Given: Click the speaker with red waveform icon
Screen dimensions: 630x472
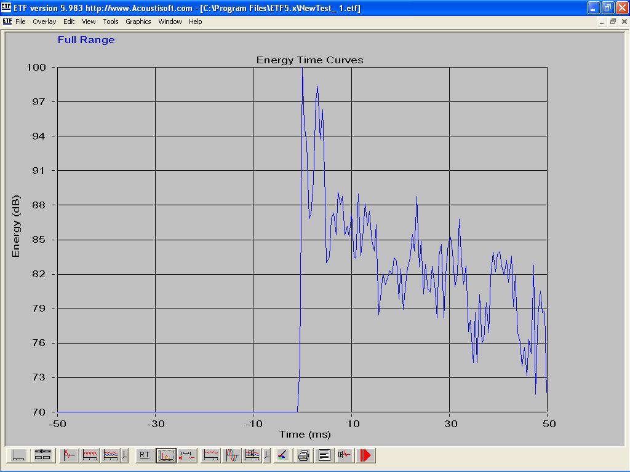Looking at the screenshot, I should (345, 455).
